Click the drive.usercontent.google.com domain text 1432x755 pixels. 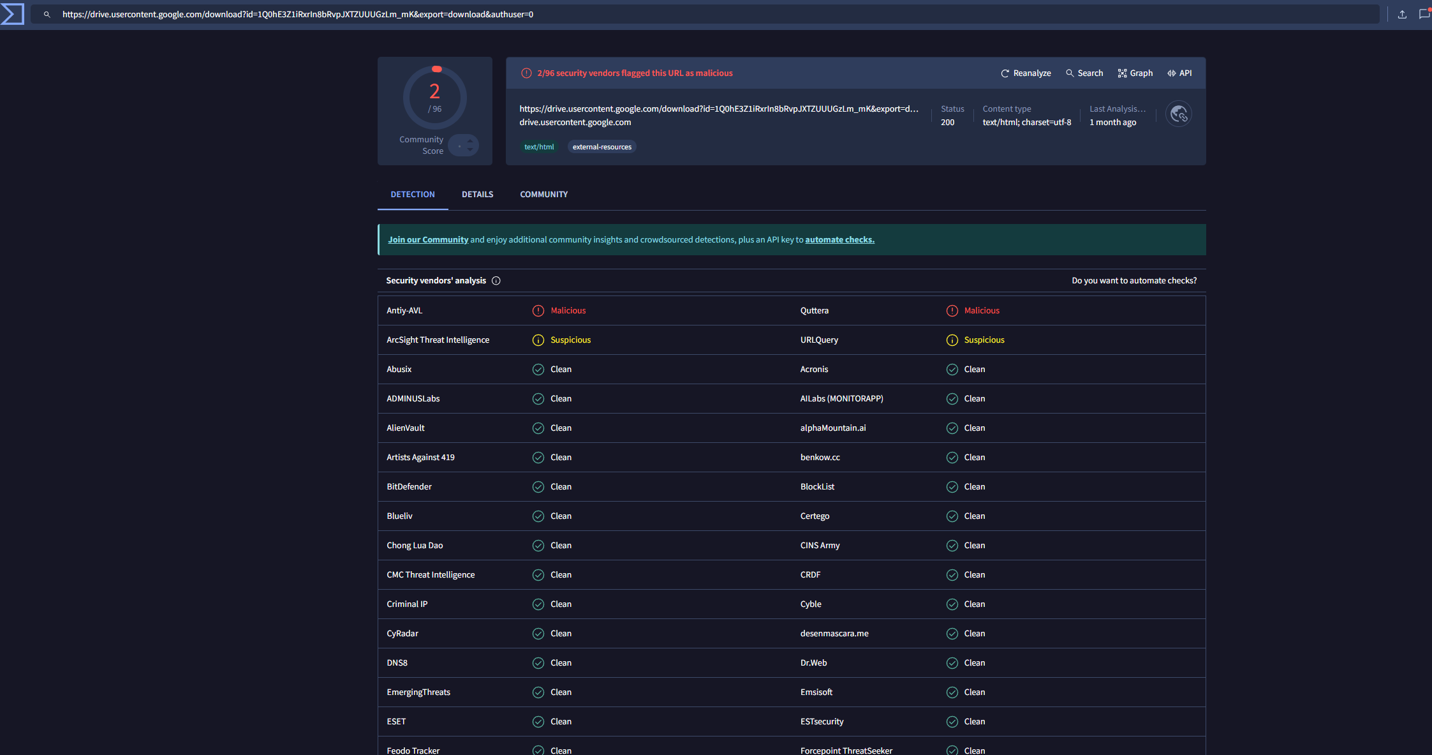point(575,123)
